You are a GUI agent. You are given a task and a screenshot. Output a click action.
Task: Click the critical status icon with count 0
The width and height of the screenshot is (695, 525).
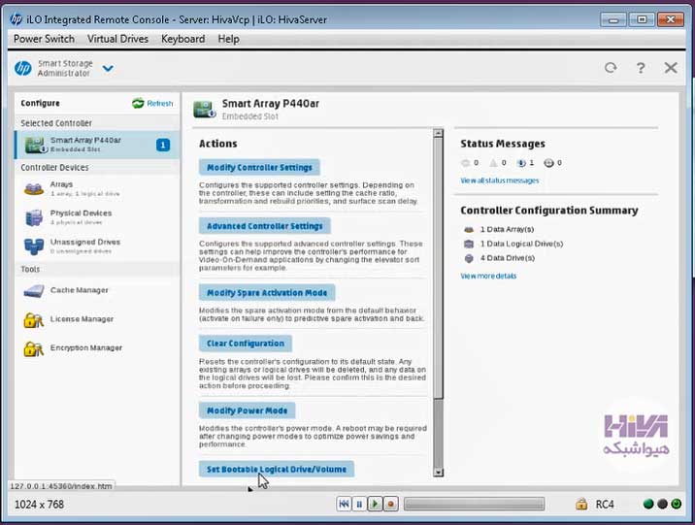(465, 163)
